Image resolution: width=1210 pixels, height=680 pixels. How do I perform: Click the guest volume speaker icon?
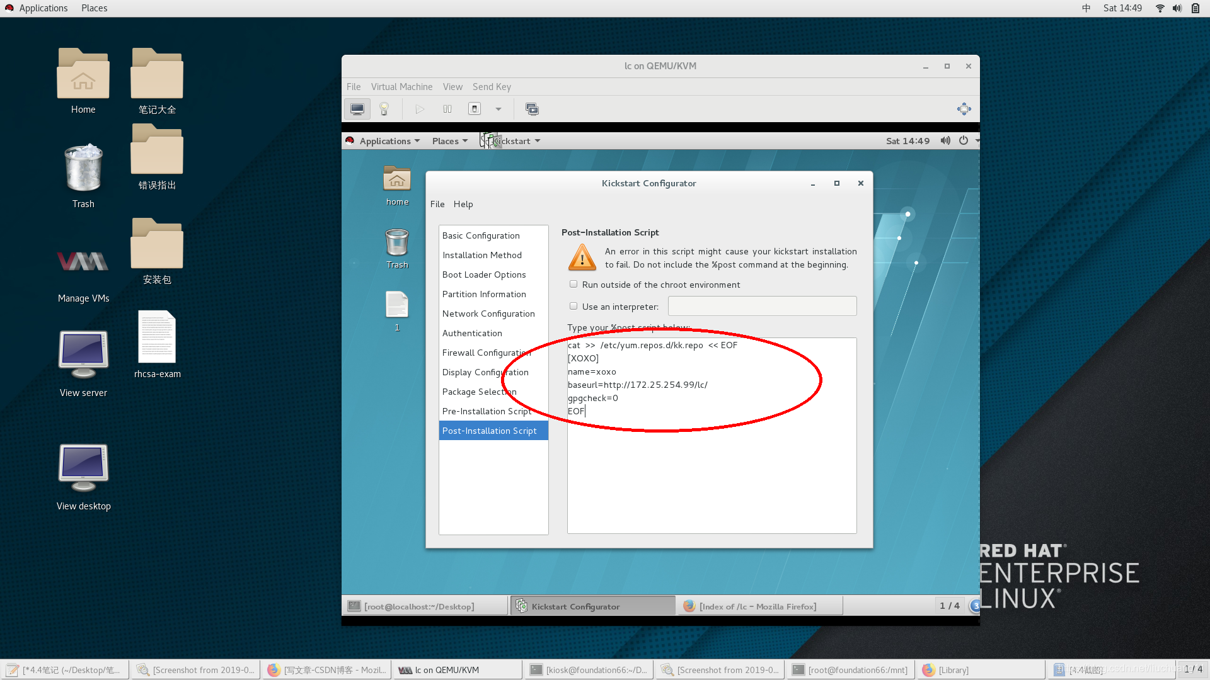coord(945,141)
